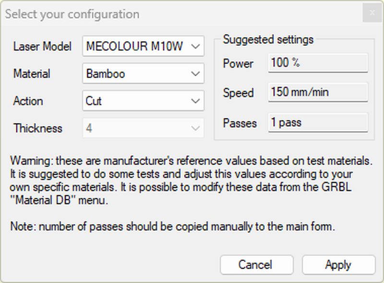Click the Action label text

pyautogui.click(x=28, y=102)
